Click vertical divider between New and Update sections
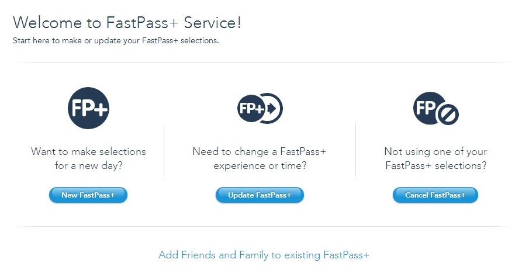 coord(164,151)
